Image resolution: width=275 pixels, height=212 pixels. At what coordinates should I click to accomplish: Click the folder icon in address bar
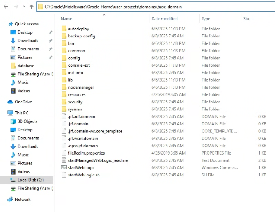click(x=41, y=7)
